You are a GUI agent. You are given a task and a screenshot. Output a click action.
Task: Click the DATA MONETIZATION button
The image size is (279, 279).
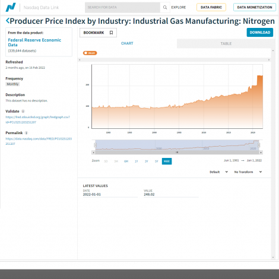pyautogui.click(x=255, y=7)
